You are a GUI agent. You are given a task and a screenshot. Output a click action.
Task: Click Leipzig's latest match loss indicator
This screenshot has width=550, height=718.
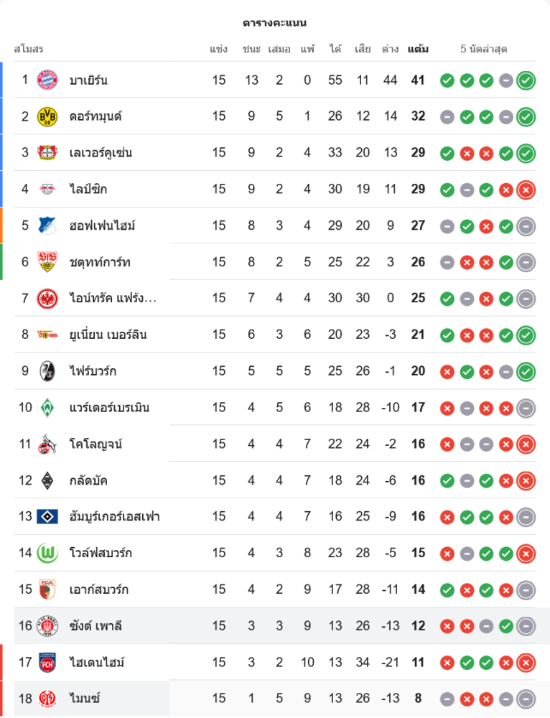526,190
